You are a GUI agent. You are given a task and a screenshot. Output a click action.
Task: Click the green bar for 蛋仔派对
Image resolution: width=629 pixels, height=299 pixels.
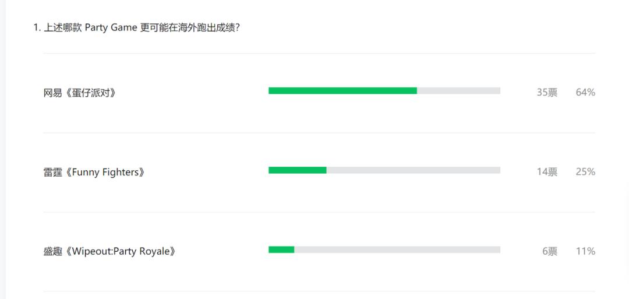tap(342, 91)
